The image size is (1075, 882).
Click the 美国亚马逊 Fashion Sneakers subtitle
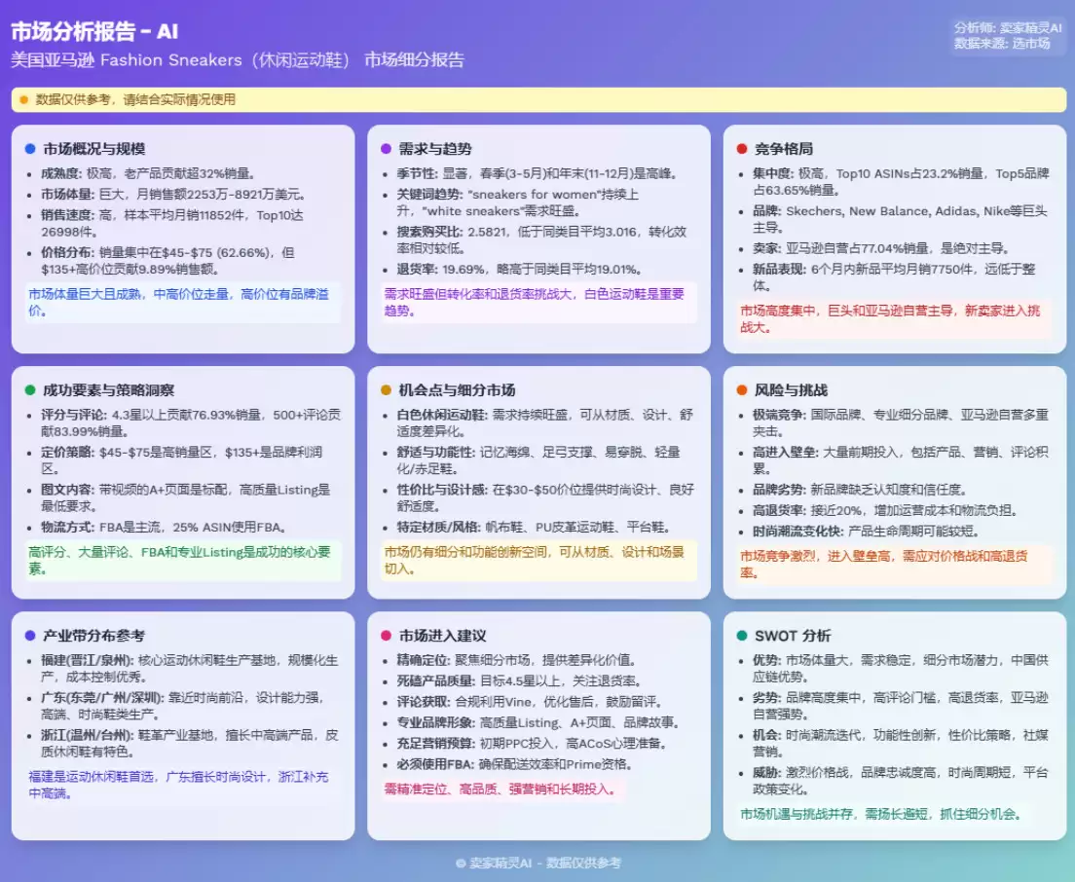pyautogui.click(x=237, y=60)
